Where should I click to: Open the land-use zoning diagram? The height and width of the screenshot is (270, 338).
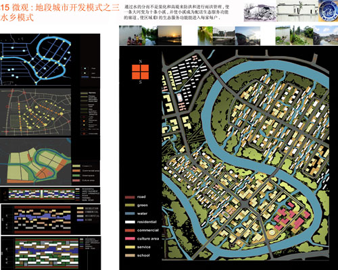(36, 161)
